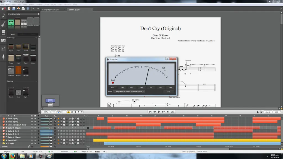Toggle mute for Bass (Duff)

tap(35, 140)
